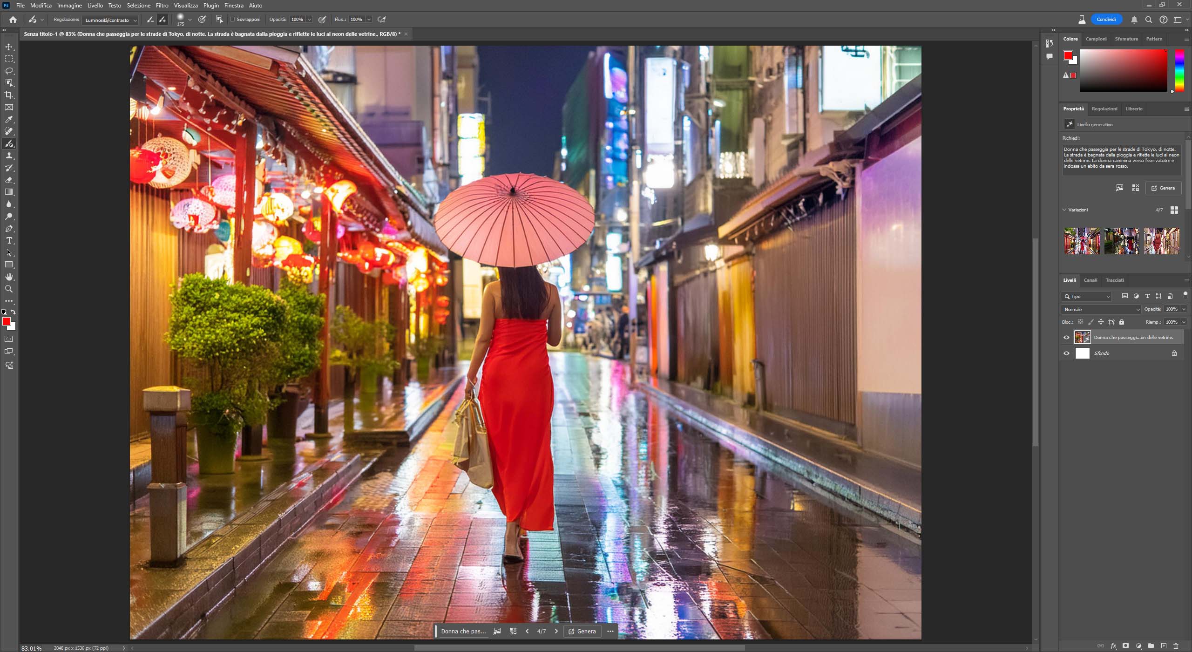Viewport: 1192px width, 652px height.
Task: Select the third variation thumbnail
Action: coord(1161,241)
